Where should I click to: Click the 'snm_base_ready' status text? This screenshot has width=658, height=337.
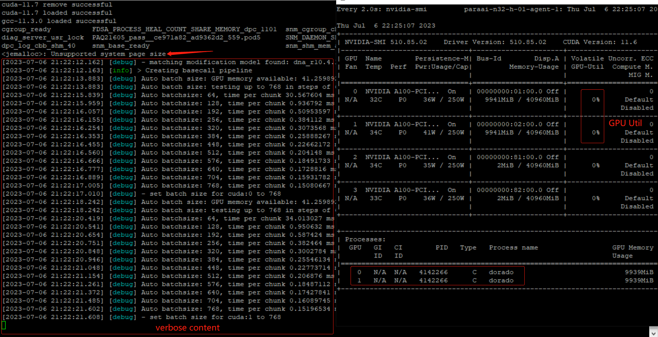pos(120,46)
